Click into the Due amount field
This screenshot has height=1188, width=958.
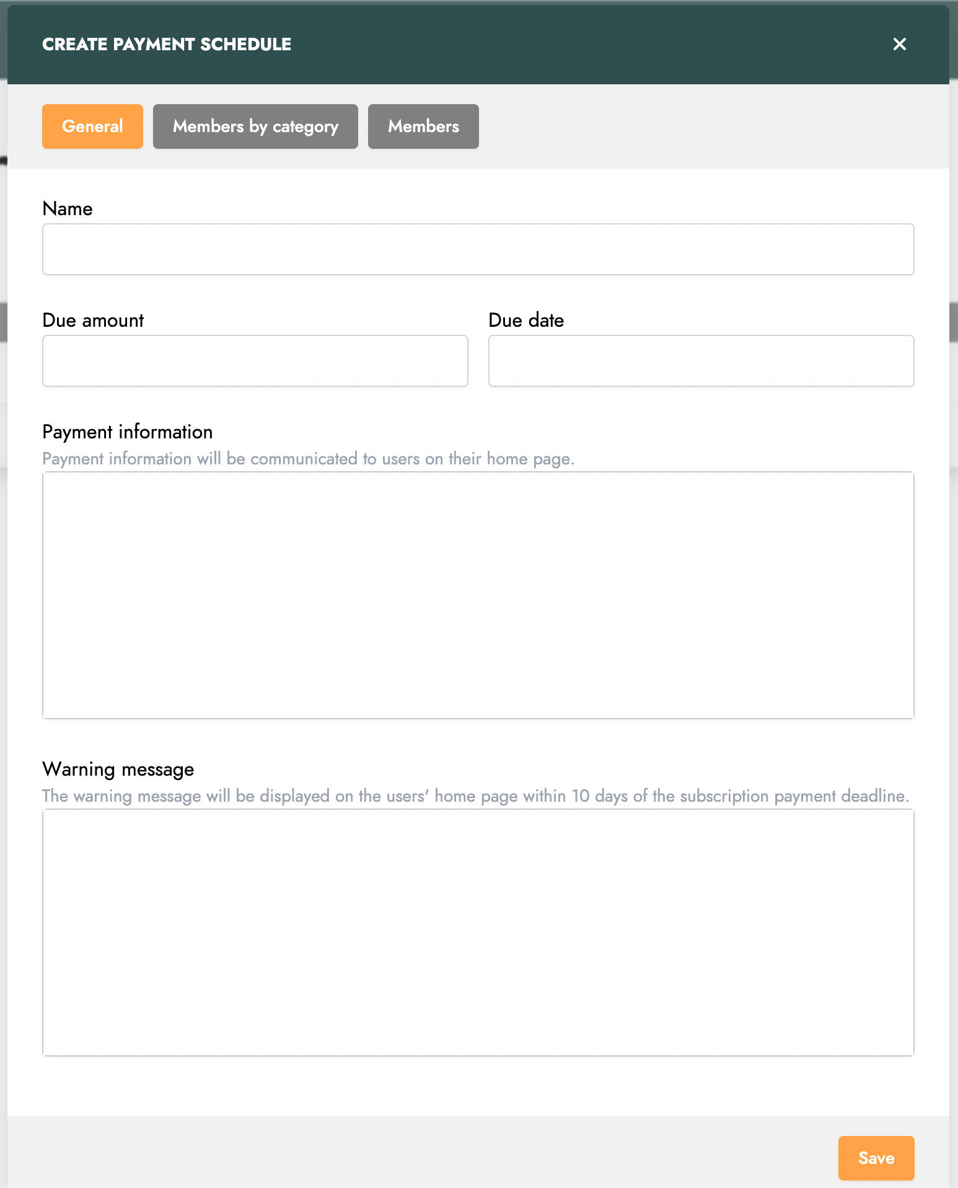pos(255,361)
